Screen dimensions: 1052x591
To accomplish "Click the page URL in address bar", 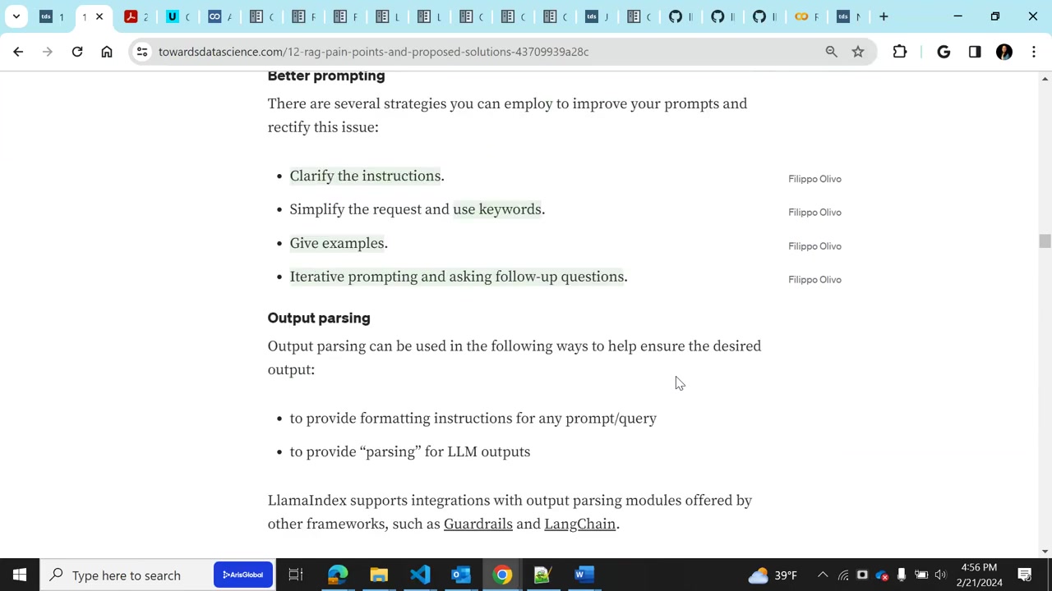I will click(373, 52).
